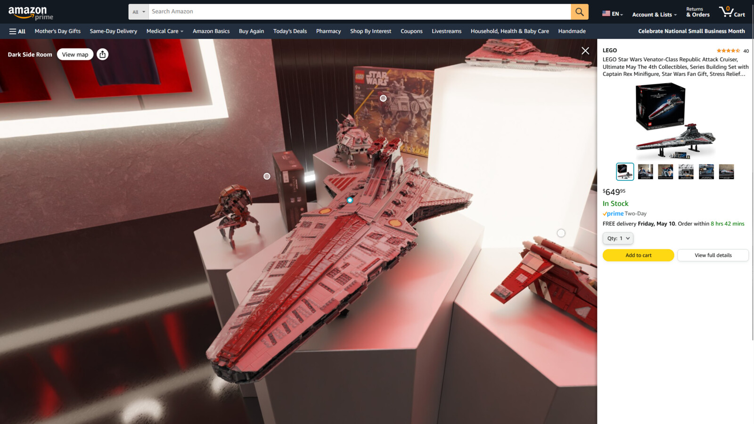The image size is (754, 424).
Task: Open the Amazon Prime home logo
Action: click(31, 13)
